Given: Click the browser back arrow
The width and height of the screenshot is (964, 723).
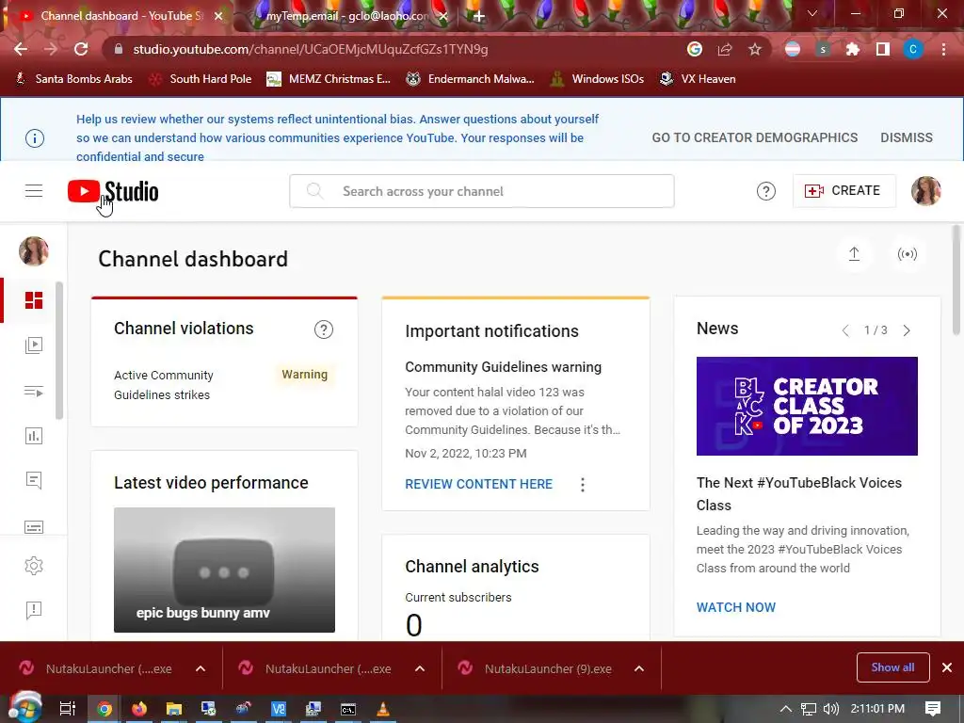Looking at the screenshot, I should coord(21,49).
